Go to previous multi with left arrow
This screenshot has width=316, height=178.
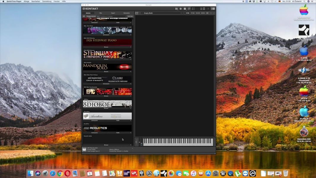[181, 13]
